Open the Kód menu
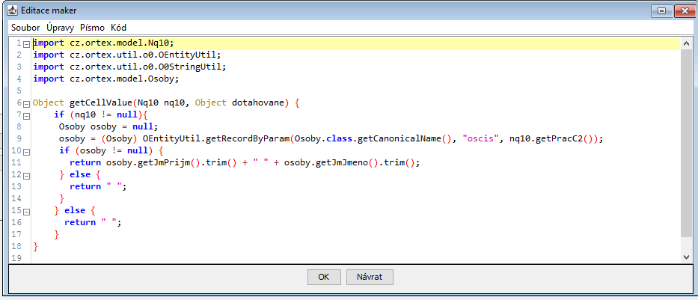This screenshot has width=698, height=300. pos(118,28)
